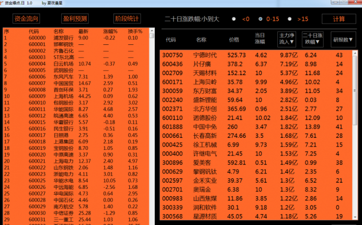This screenshot has width=362, height=225.
Task: Click the 换手% header in left list
Action: pyautogui.click(x=135, y=31)
